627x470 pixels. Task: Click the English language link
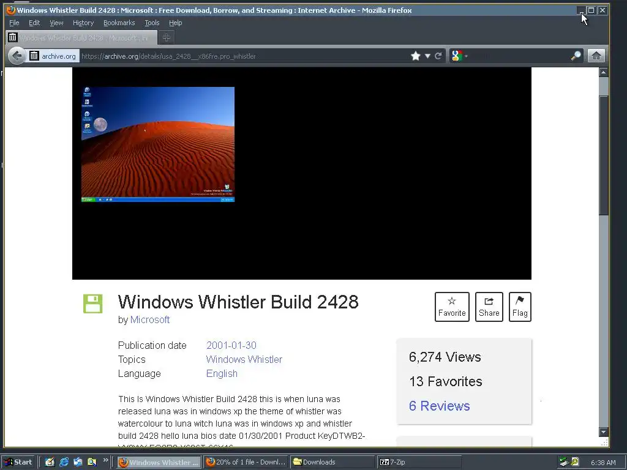(x=222, y=373)
